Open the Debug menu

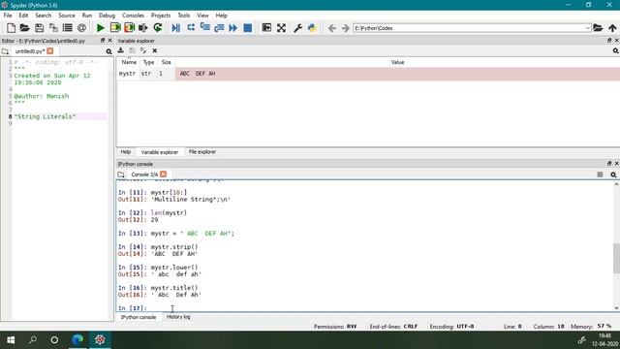[x=107, y=16]
